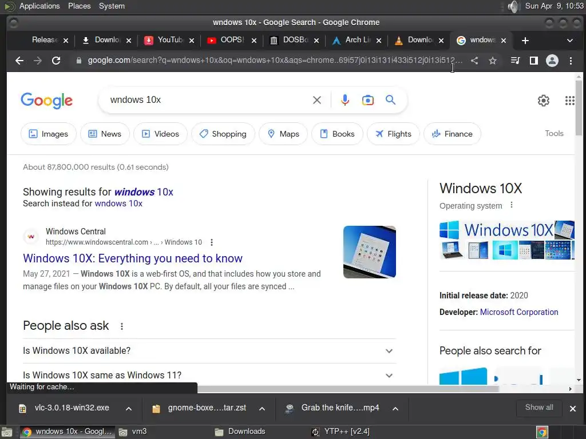Viewport: 586px width, 439px height.
Task: Open options for Grab the knife mp4 download
Action: click(395, 408)
